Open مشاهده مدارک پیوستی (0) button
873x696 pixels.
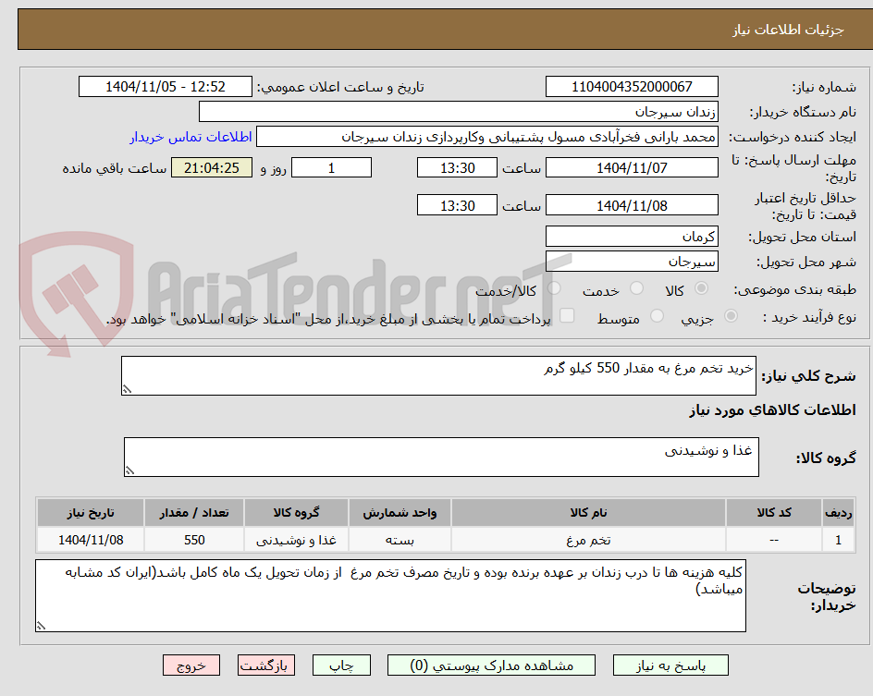pyautogui.click(x=491, y=665)
